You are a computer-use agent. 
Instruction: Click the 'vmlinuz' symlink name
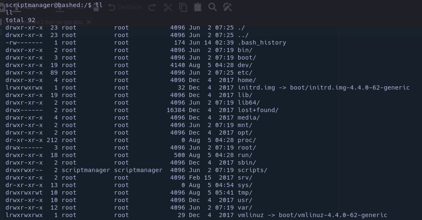[x=251, y=215]
